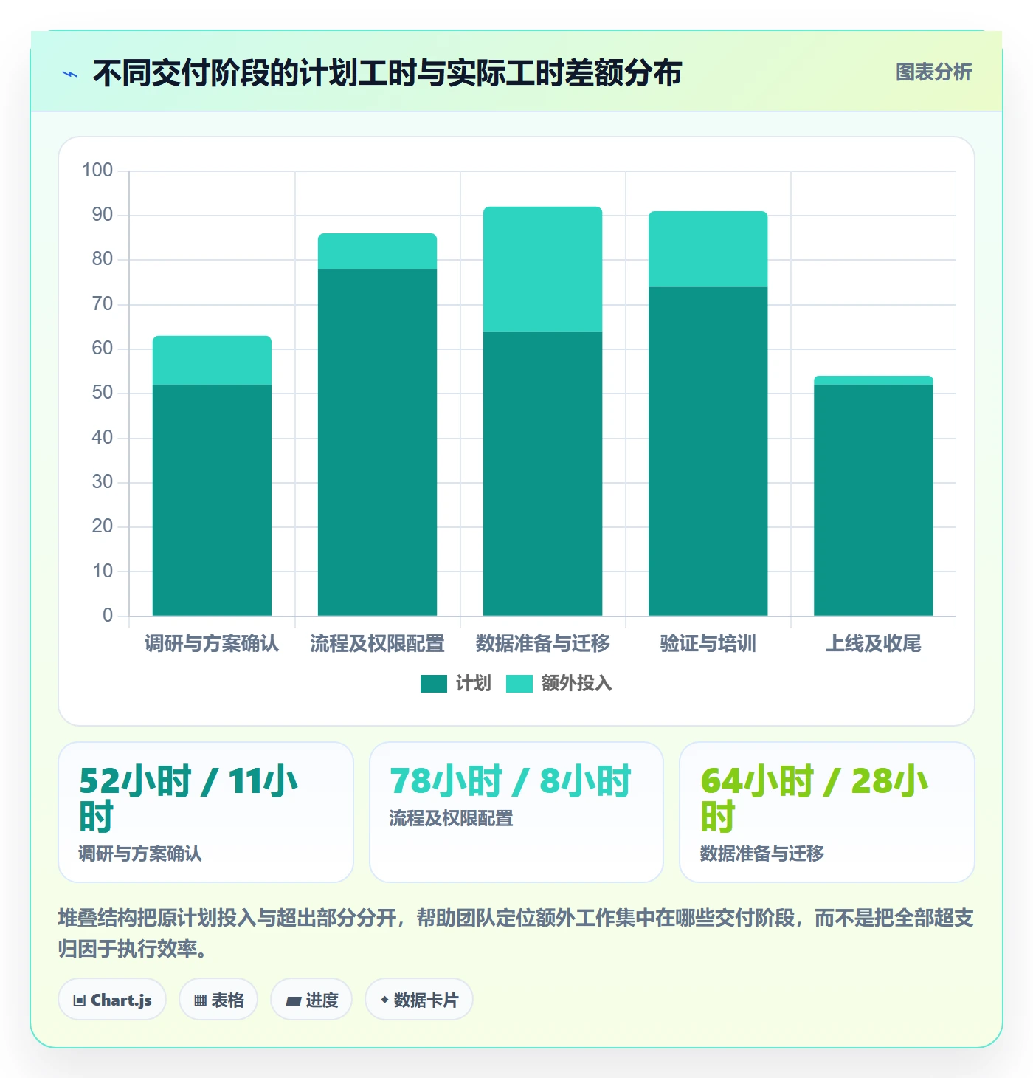Click the description paragraph starting with 堆叠结构

(x=516, y=933)
